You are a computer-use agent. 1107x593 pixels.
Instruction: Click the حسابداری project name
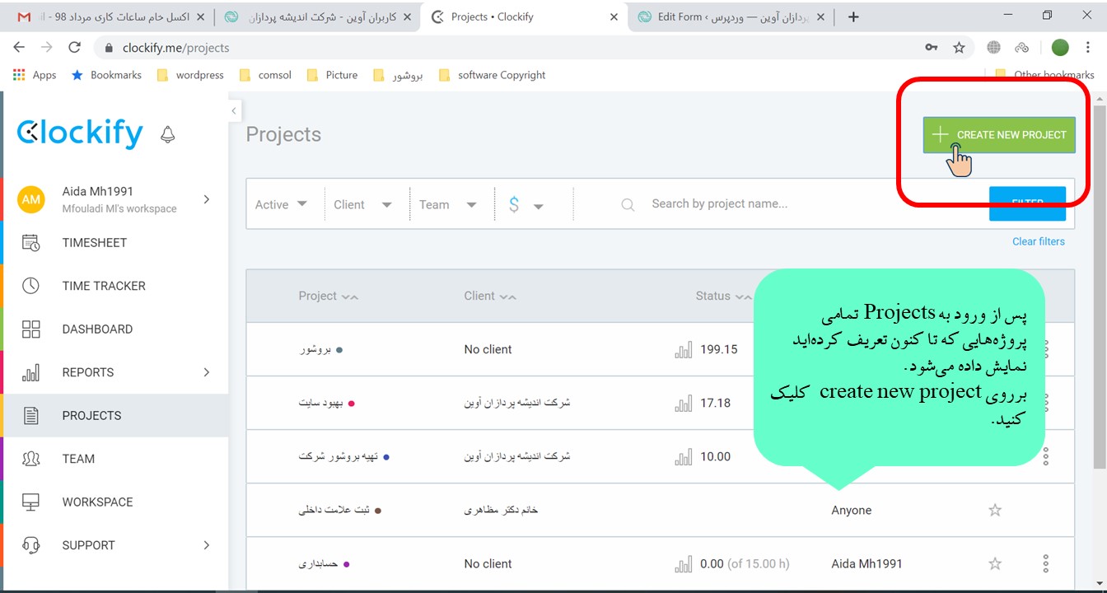(318, 564)
